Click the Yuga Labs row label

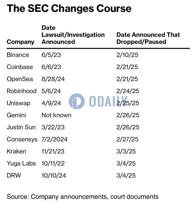pos(21,163)
